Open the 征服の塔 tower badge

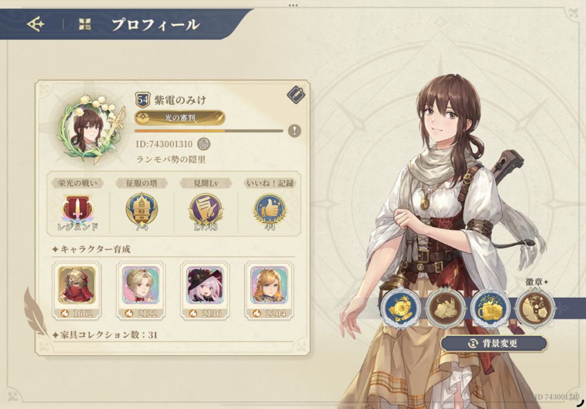click(142, 211)
